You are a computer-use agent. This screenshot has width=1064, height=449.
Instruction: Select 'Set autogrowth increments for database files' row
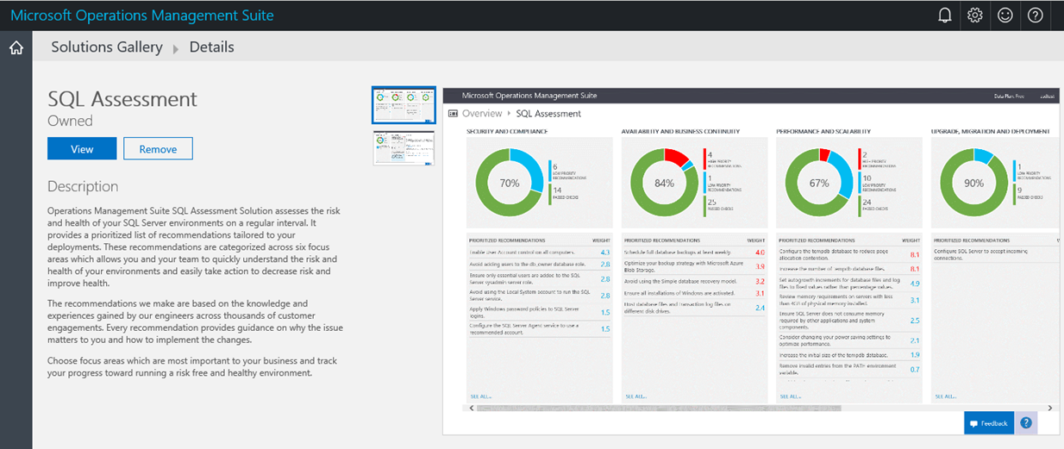849,284
